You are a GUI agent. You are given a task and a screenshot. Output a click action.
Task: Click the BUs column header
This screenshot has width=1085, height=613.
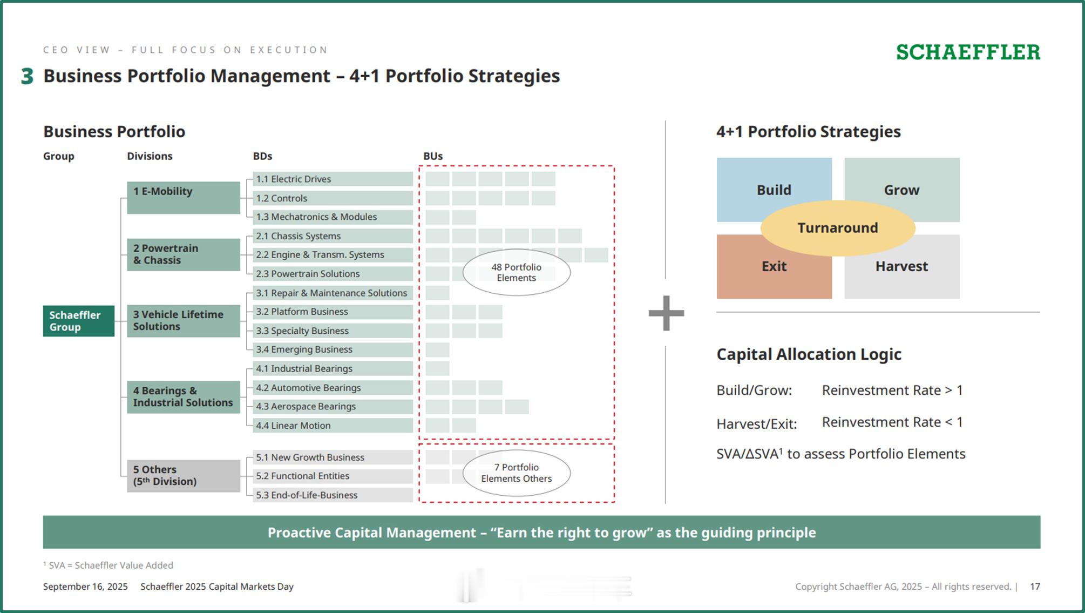(433, 156)
